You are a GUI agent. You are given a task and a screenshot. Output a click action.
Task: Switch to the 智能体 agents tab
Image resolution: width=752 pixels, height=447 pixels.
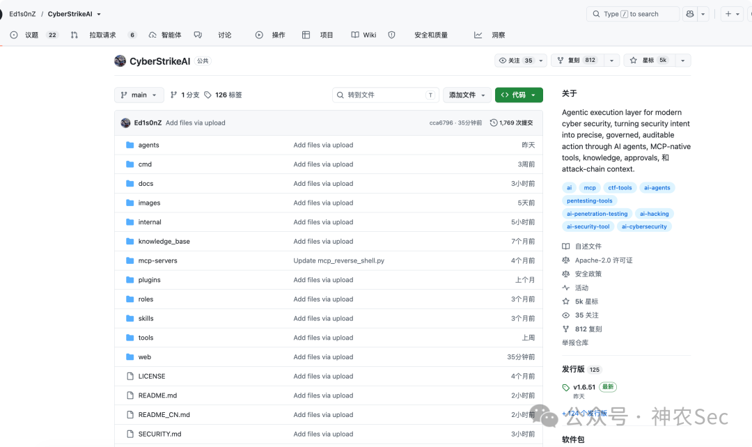tap(165, 35)
